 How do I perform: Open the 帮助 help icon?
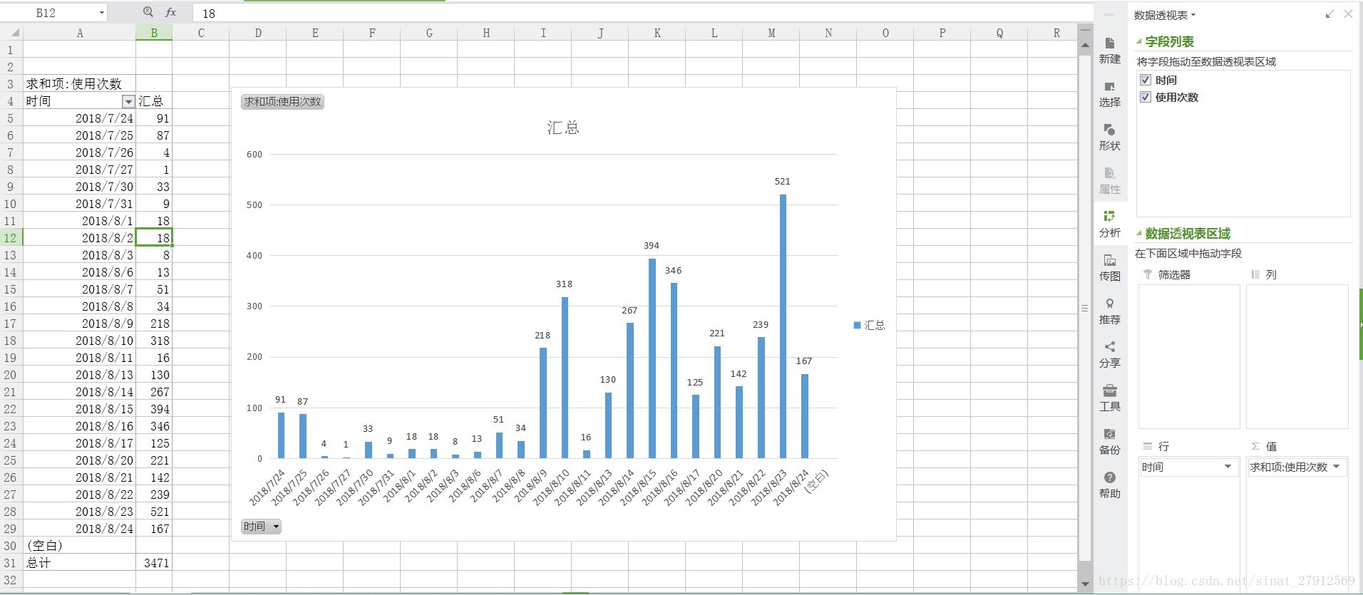click(x=1109, y=485)
